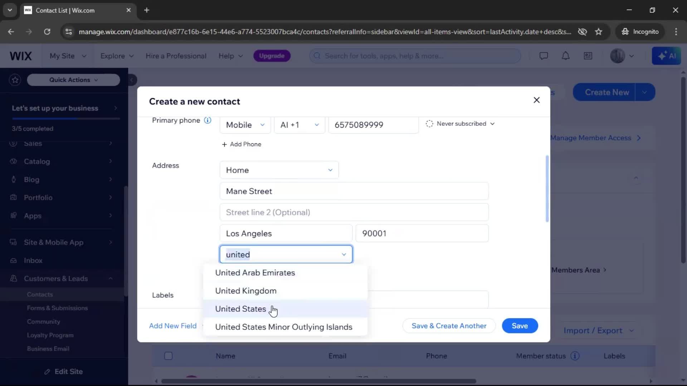Click the Mane Street address field
The width and height of the screenshot is (687, 386).
[x=354, y=191]
